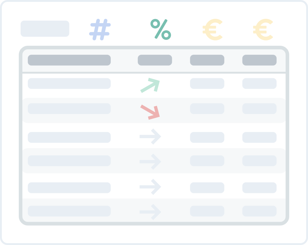Click the last row's neutral right arrow
The height and width of the screenshot is (245, 308).
tap(150, 212)
